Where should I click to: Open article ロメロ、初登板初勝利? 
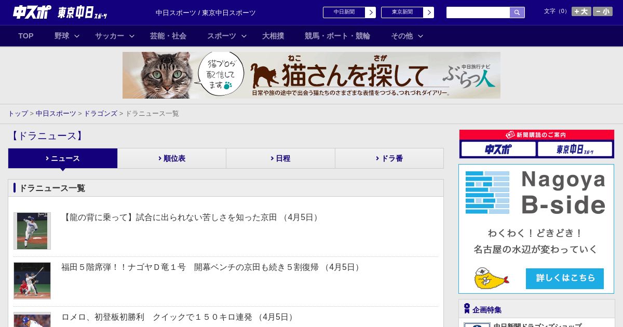(x=179, y=317)
